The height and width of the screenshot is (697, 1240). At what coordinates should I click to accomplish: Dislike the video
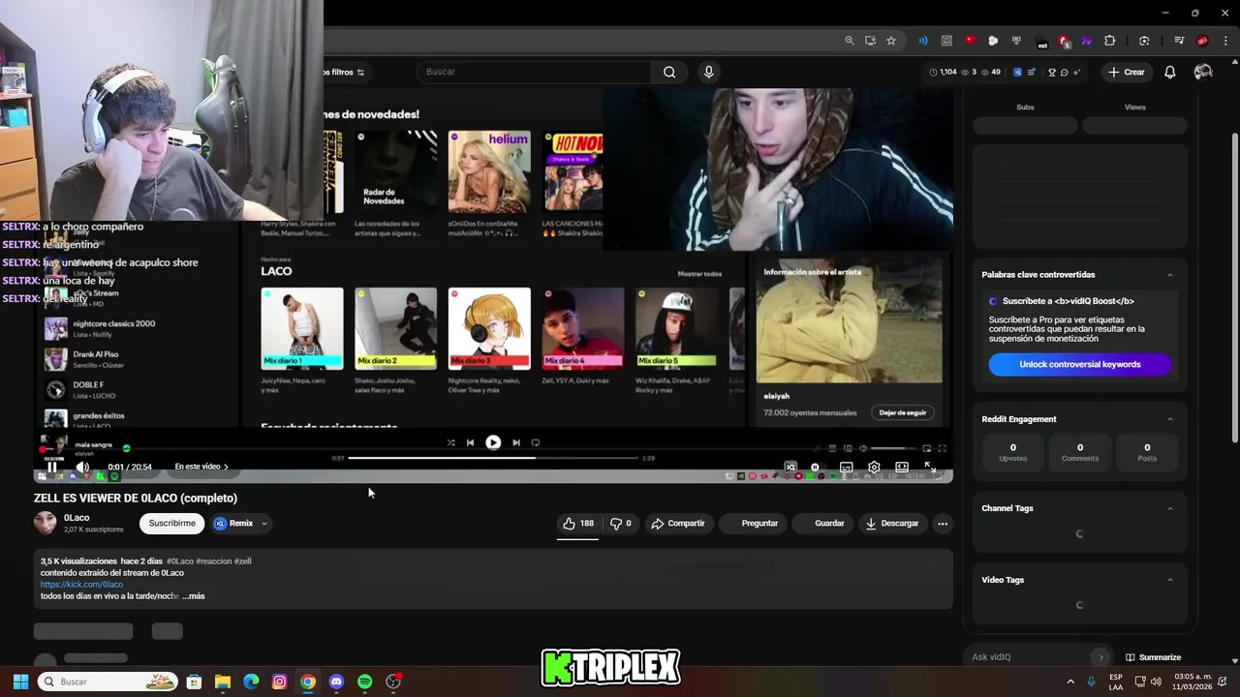tap(620, 523)
